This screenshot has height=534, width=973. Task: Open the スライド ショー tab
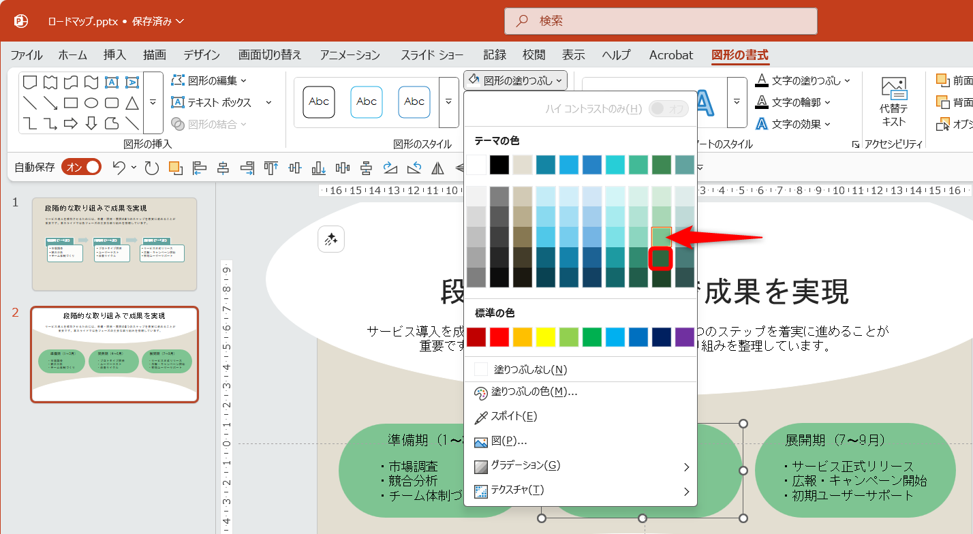431,54
